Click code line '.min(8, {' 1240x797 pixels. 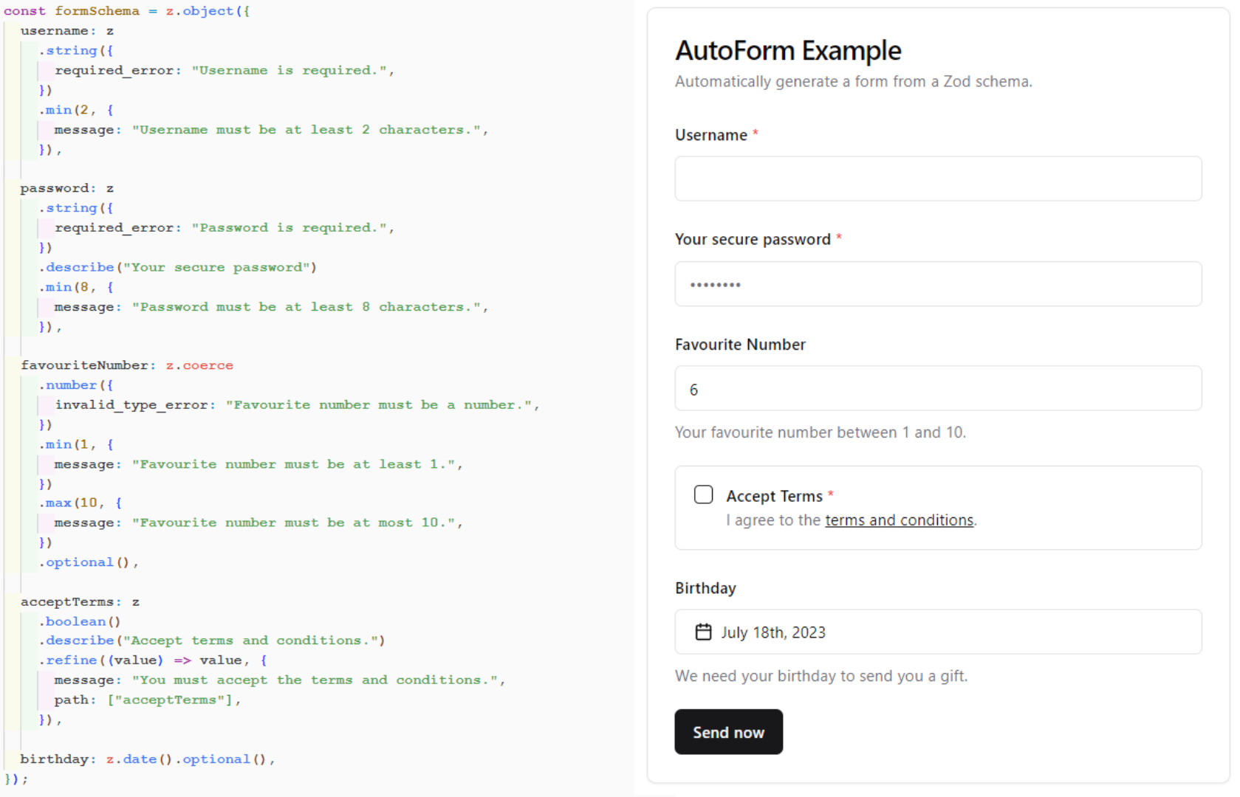pyautogui.click(x=76, y=287)
